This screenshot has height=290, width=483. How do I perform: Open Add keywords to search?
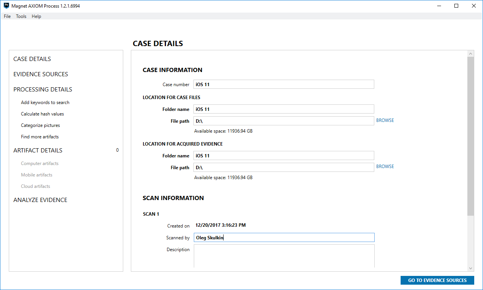(x=45, y=103)
